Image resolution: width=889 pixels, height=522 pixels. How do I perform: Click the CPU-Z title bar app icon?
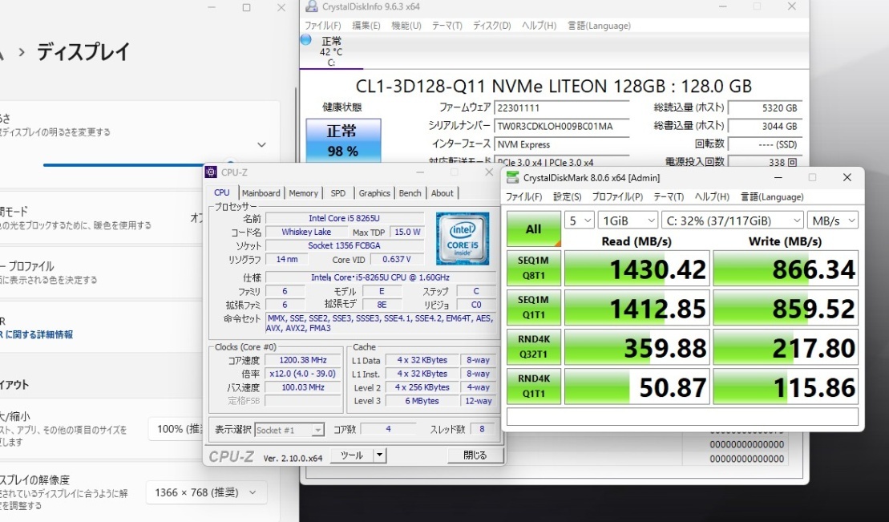pyautogui.click(x=211, y=172)
